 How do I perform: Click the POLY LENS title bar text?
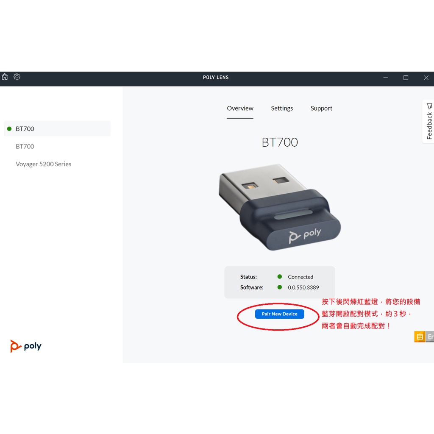(216, 78)
